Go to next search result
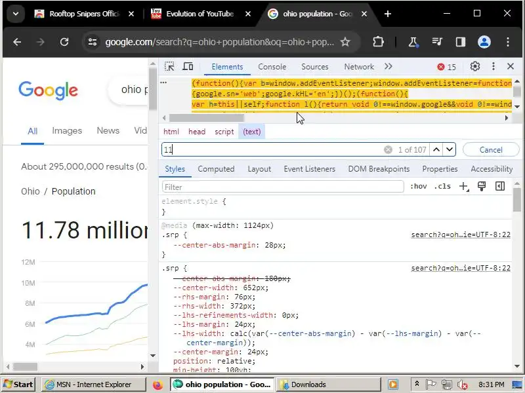The width and height of the screenshot is (525, 393). click(450, 150)
